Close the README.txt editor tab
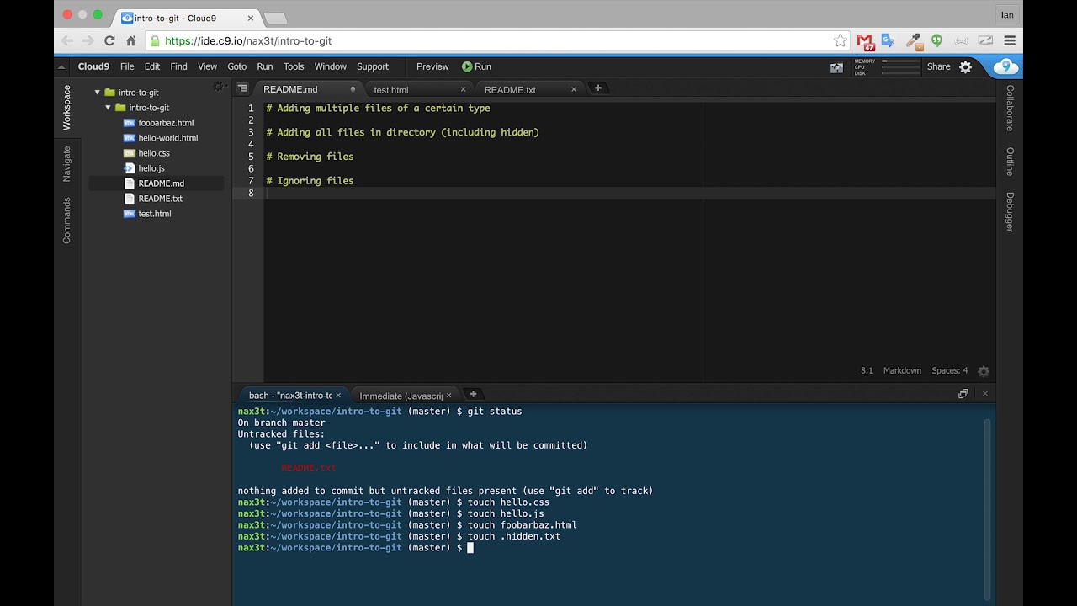The height and width of the screenshot is (606, 1077). coord(574,89)
